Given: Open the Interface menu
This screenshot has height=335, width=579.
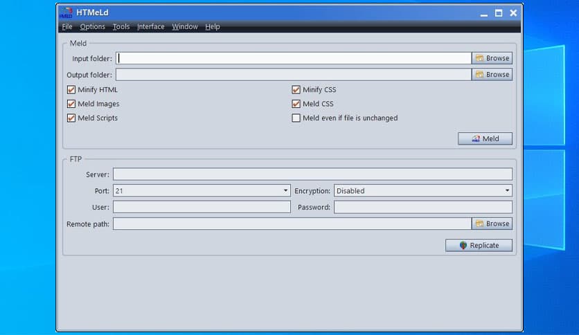Looking at the screenshot, I should (x=151, y=26).
